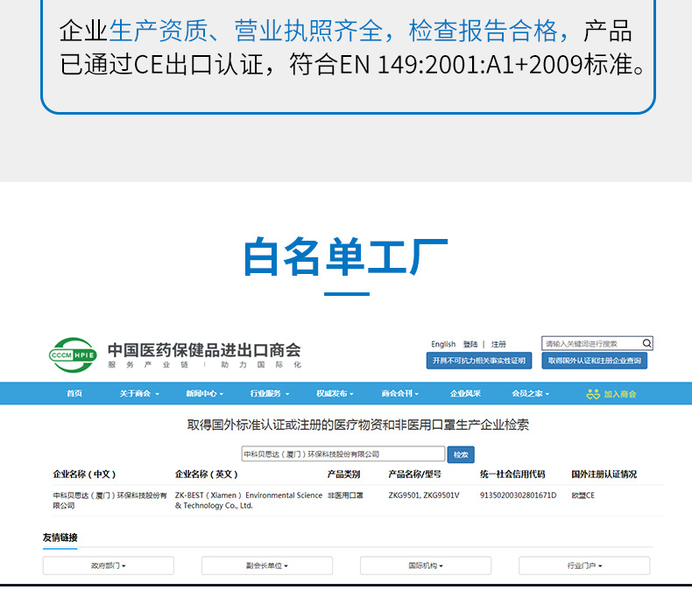The image size is (692, 604).
Task: Click the CCCMHPIE logo
Action: [73, 355]
